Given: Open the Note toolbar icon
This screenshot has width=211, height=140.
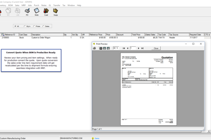Looking at the screenshot, I should 37,12.
